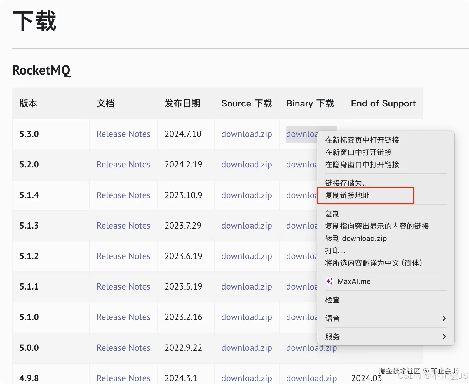
Task: Select 复制指向突出显示的内容的链接 menu item
Action: point(377,226)
